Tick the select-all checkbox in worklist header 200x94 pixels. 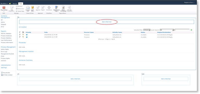point(20,32)
